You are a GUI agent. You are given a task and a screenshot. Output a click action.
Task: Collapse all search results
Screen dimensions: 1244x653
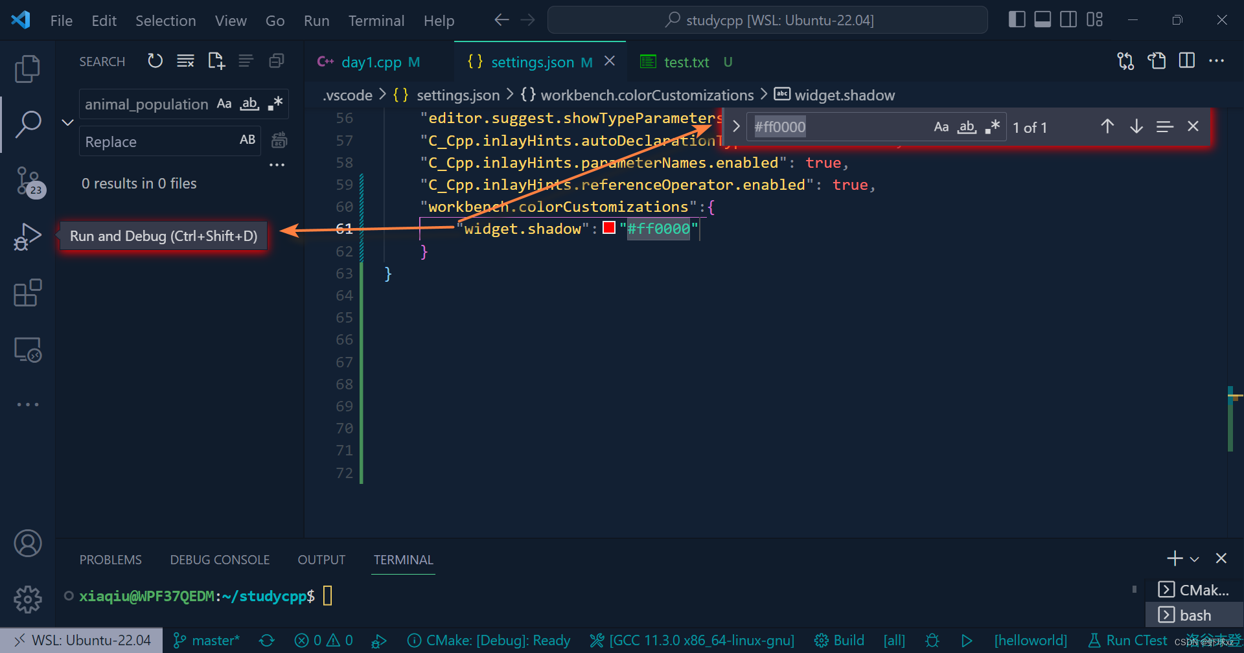pyautogui.click(x=277, y=61)
